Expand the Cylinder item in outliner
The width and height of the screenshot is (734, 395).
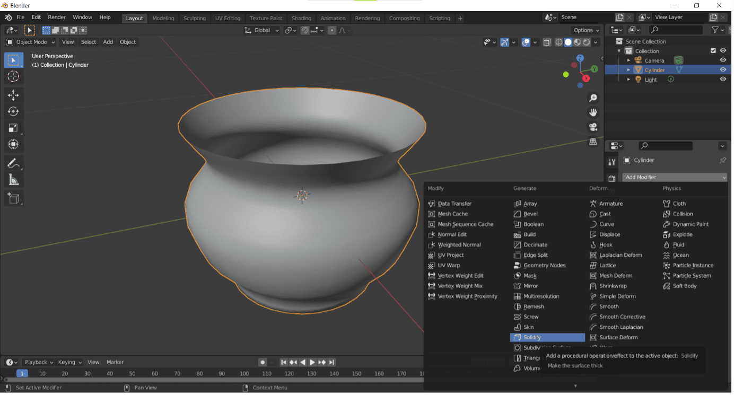click(629, 70)
